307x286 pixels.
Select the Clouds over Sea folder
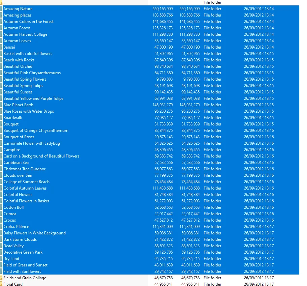tap(18, 175)
